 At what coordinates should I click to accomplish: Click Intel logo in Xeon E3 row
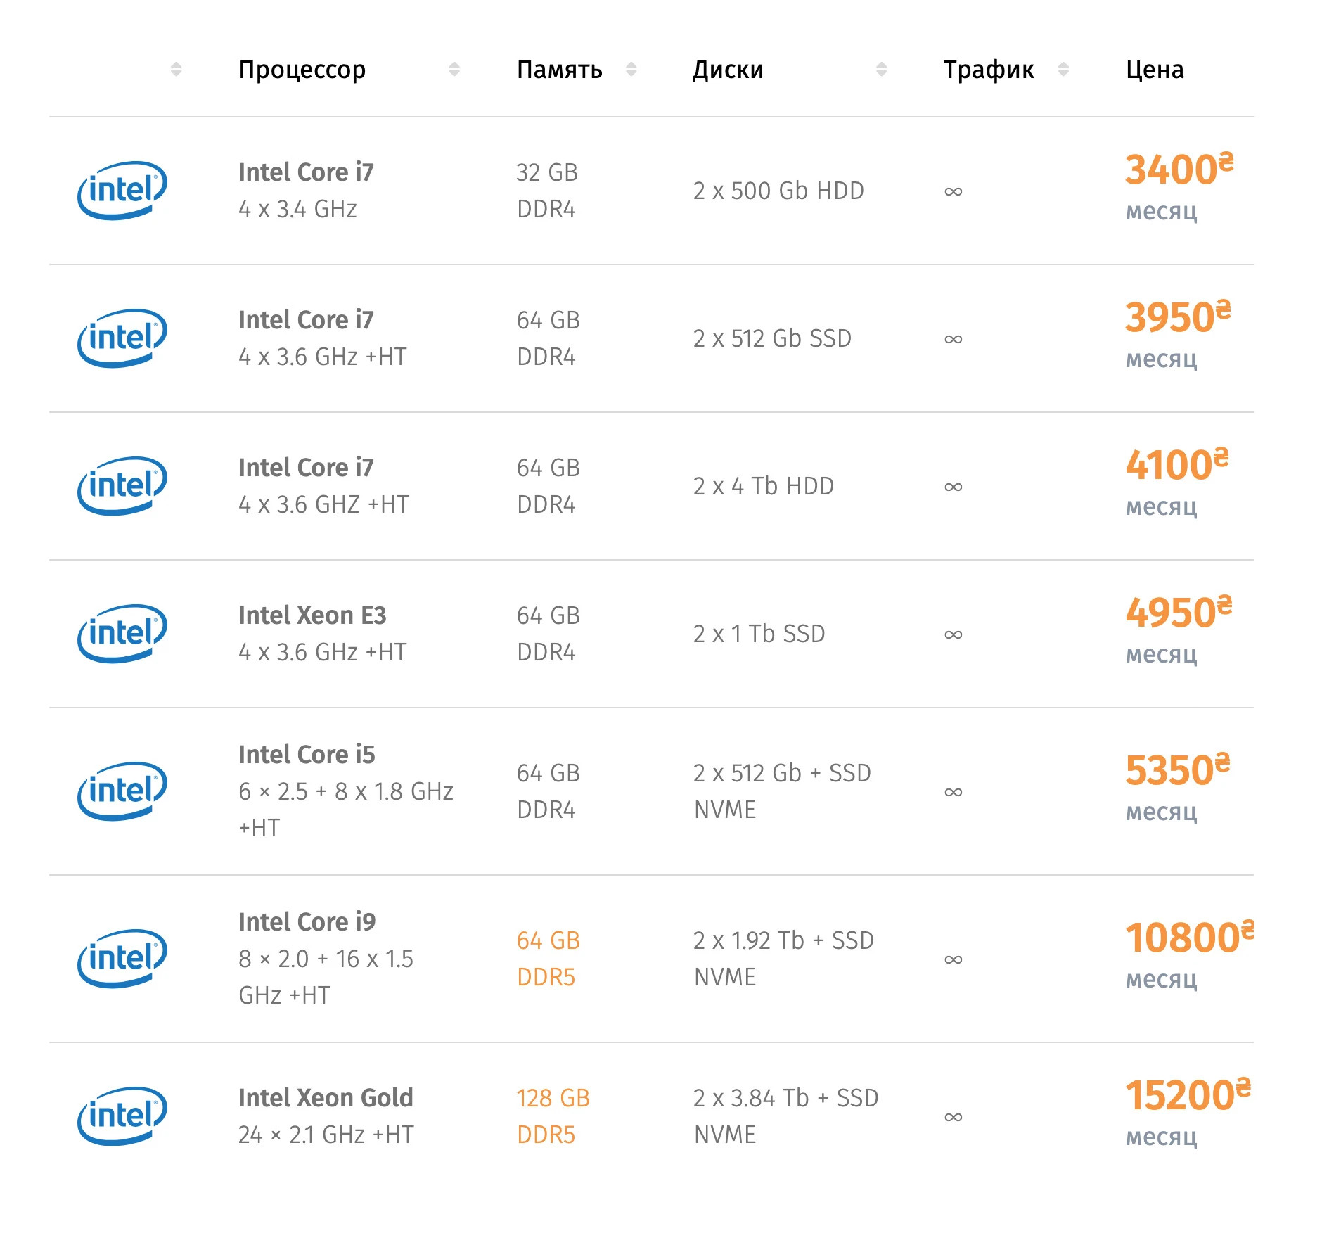pos(122,634)
